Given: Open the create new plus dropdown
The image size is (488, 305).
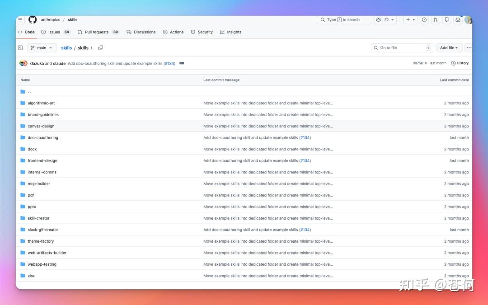Looking at the screenshot, I should point(410,19).
